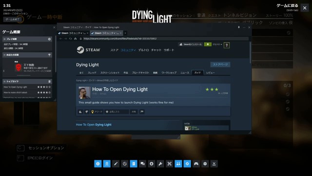The width and height of the screenshot is (312, 176).
Task: Close the game overview panel
Action: click(54, 27)
